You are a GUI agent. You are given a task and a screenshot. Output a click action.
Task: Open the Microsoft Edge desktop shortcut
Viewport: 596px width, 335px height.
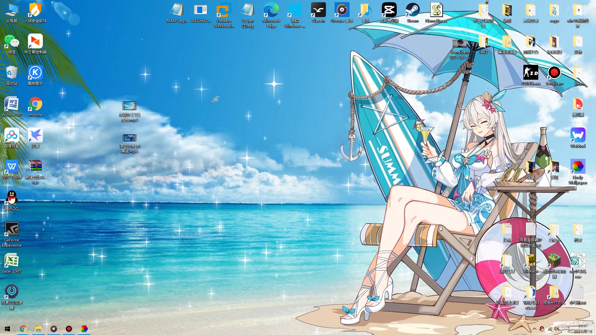[x=271, y=12]
